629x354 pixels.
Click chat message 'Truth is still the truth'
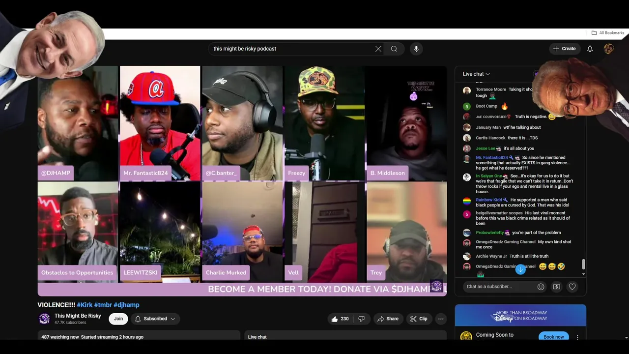[x=529, y=256]
